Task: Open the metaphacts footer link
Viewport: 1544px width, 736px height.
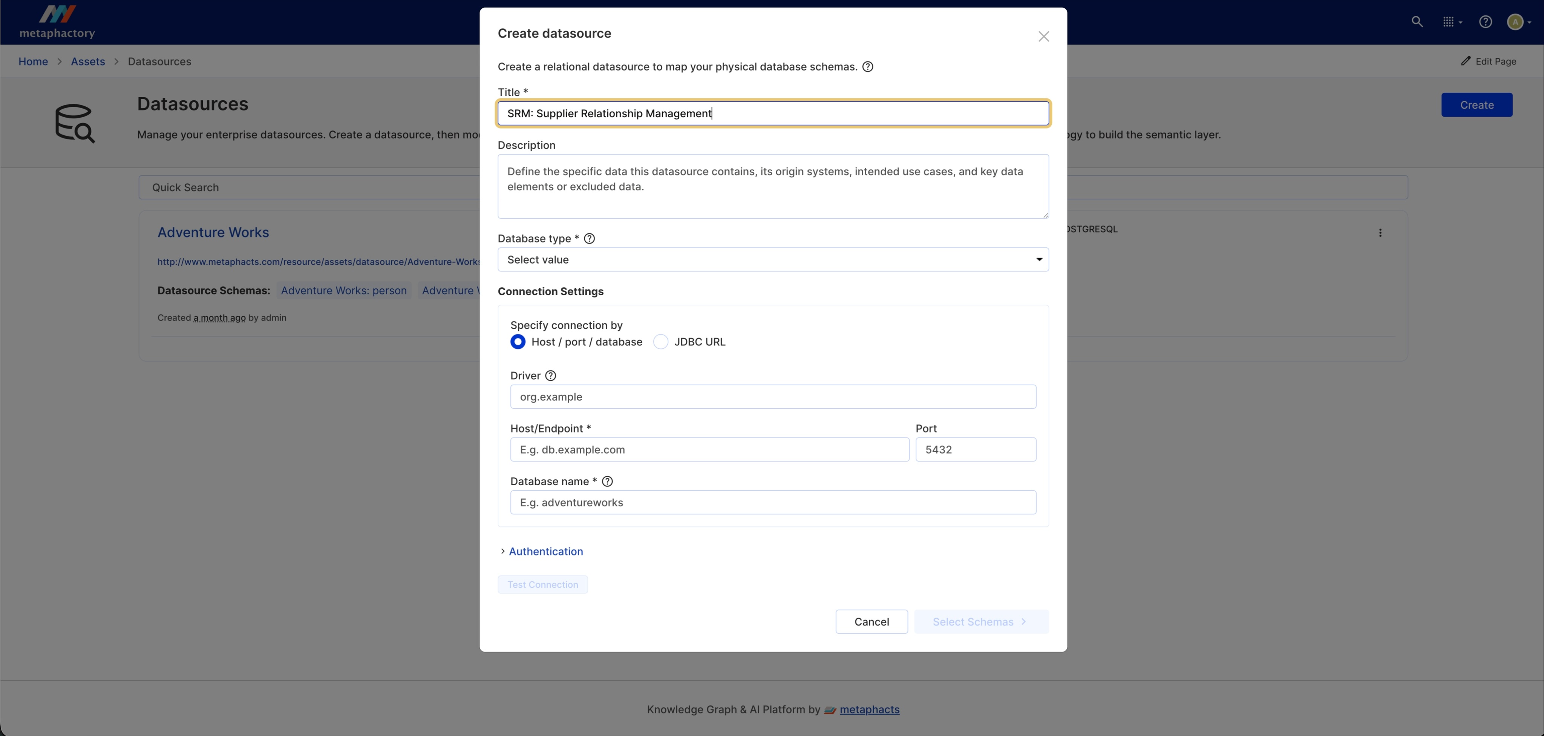Action: [869, 710]
